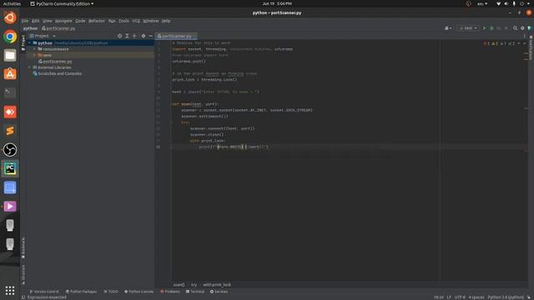Click the Activities button

[12, 3]
